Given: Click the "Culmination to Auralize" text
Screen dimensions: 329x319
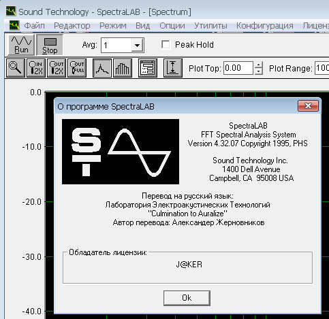Looking at the screenshot, I should click(x=187, y=214).
